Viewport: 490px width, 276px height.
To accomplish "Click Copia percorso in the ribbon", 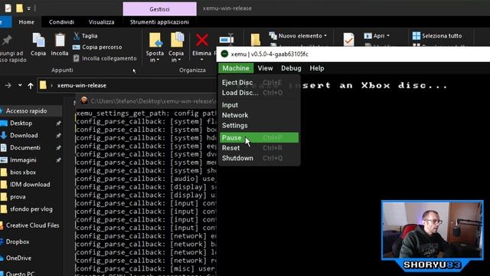I will [97, 48].
